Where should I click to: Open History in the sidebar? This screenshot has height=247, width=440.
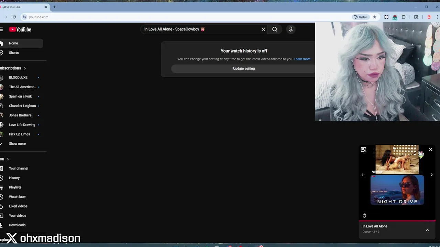pyautogui.click(x=14, y=178)
